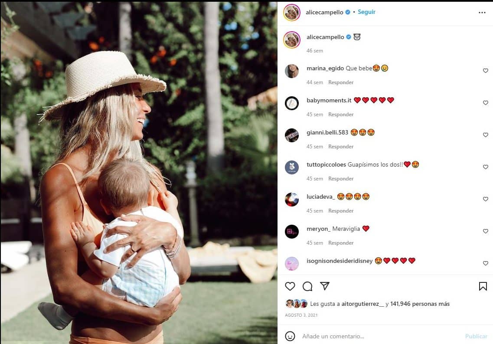Save the post with the bookmark icon
493x344 pixels.
point(483,286)
